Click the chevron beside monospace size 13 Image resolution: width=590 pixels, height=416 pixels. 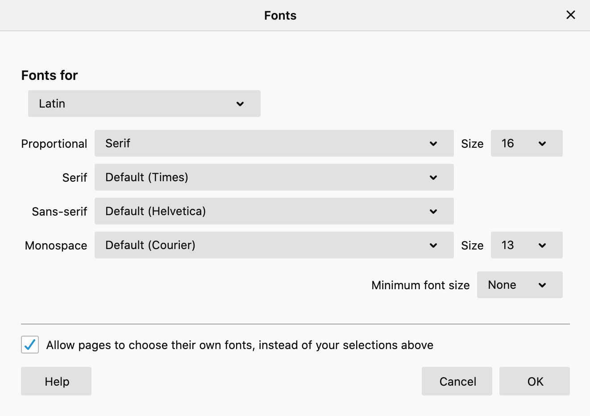(542, 245)
